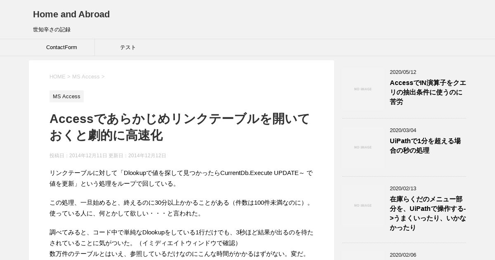Click the 2020/05/12 date in sidebar
The image size is (495, 260).
click(403, 72)
